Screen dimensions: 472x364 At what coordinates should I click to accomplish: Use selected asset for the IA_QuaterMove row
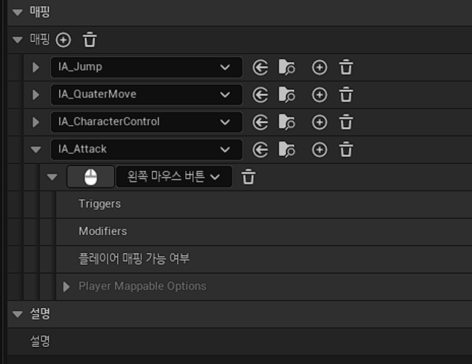260,95
